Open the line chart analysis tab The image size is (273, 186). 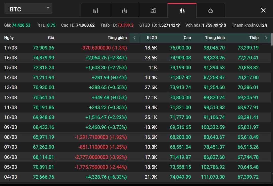(x=153, y=11)
